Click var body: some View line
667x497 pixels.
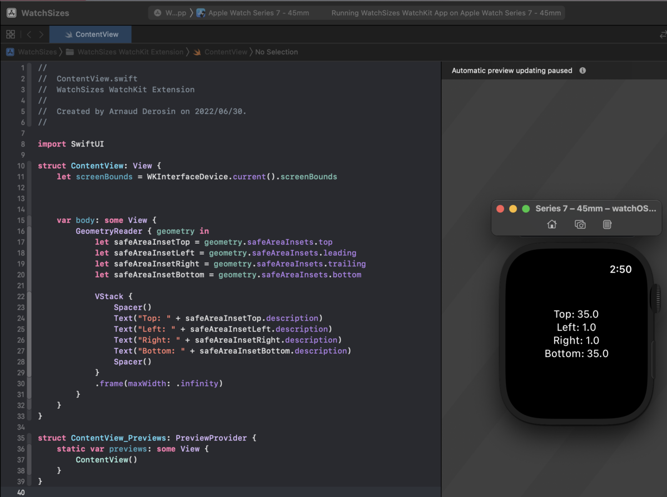[107, 220]
